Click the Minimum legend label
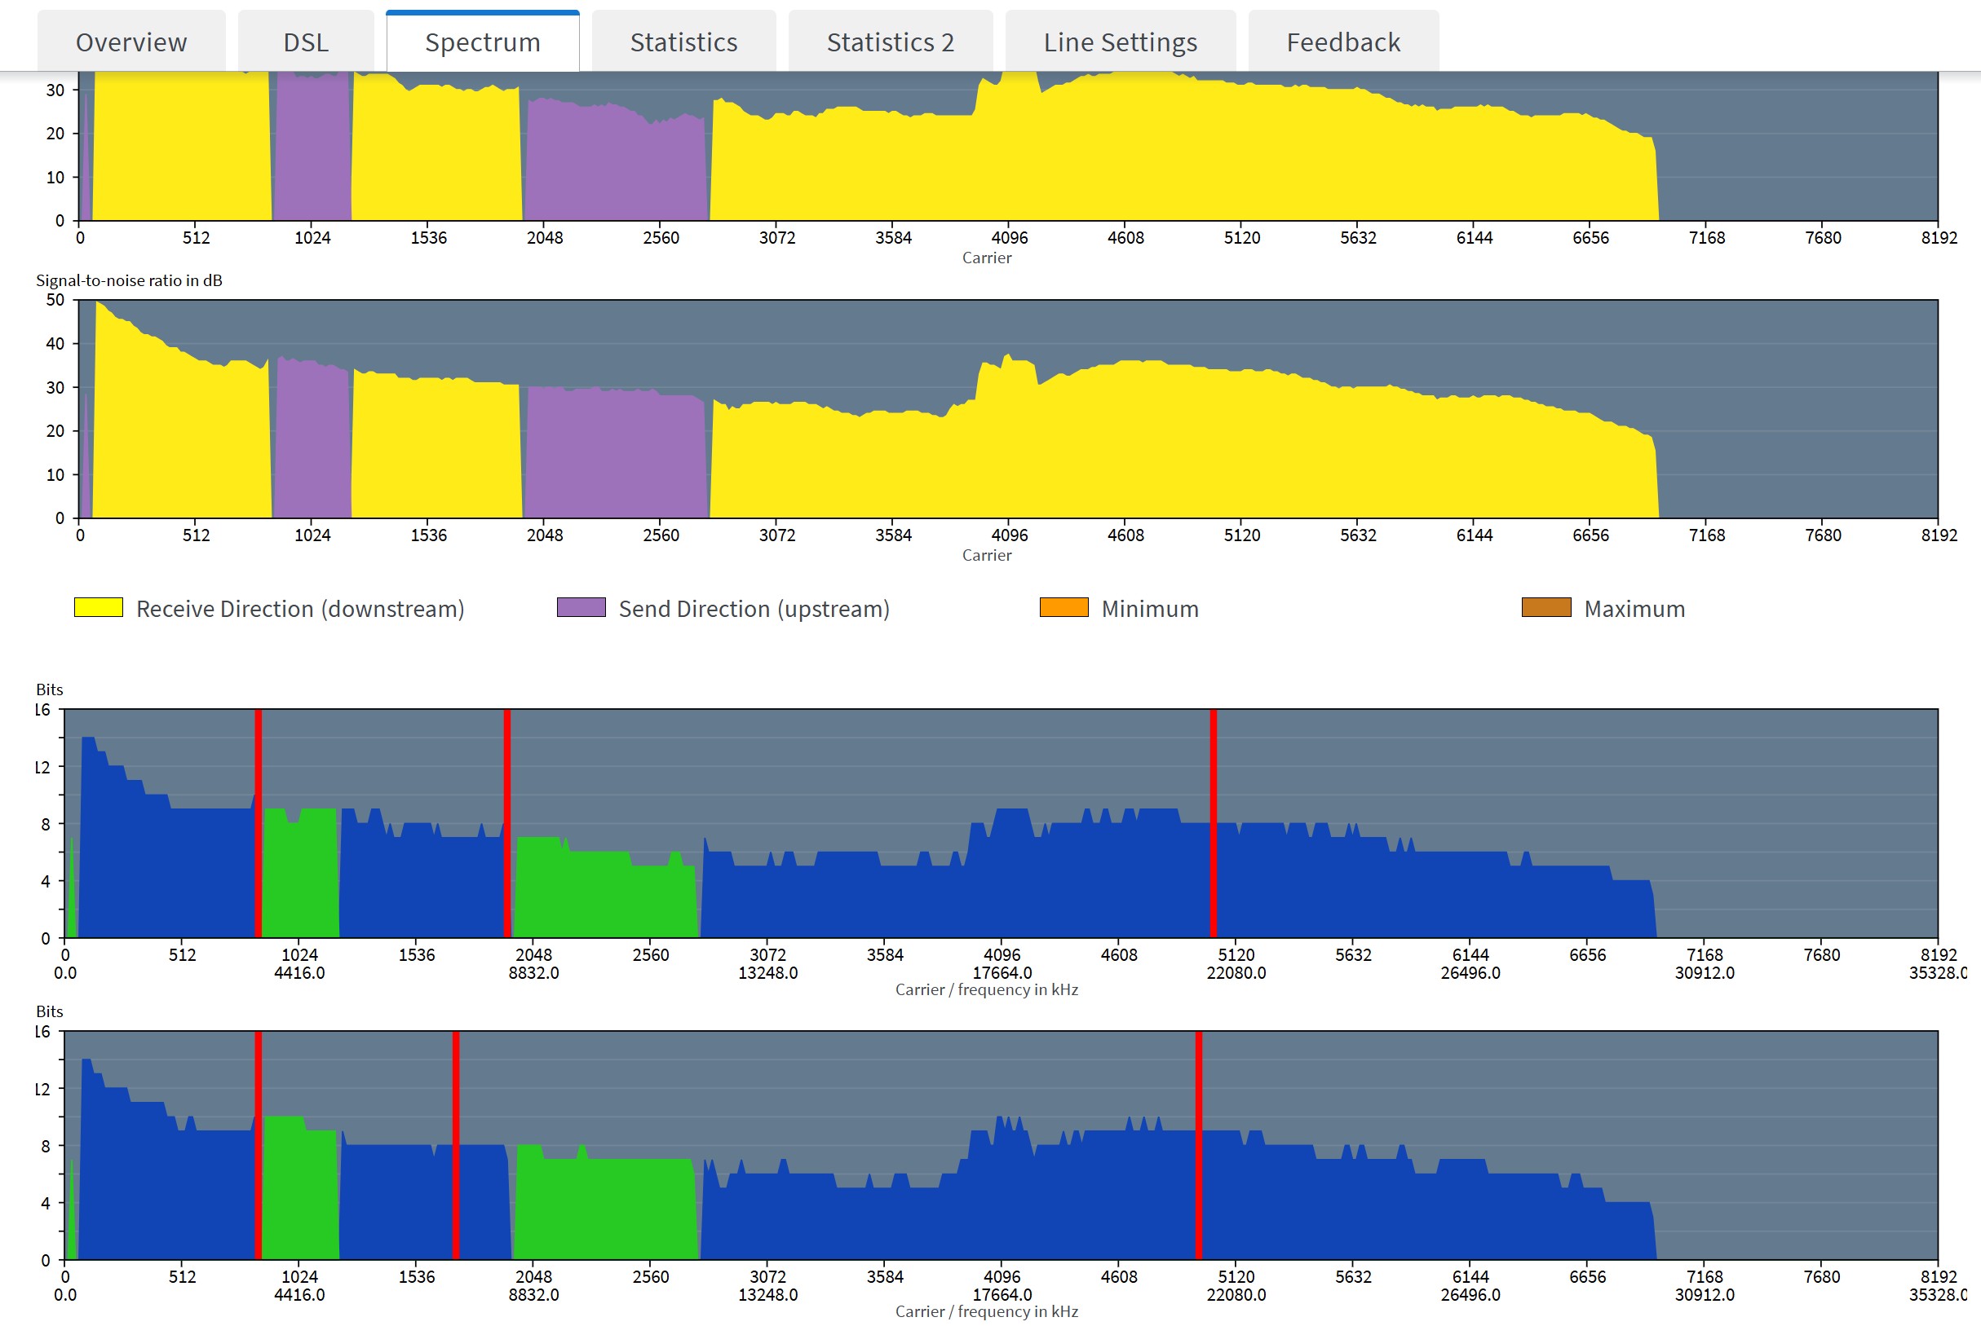The width and height of the screenshot is (1981, 1326). (1149, 609)
